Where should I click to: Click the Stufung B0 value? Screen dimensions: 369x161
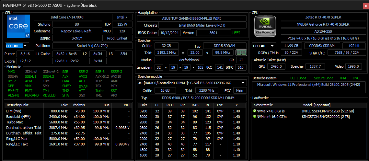(77, 24)
